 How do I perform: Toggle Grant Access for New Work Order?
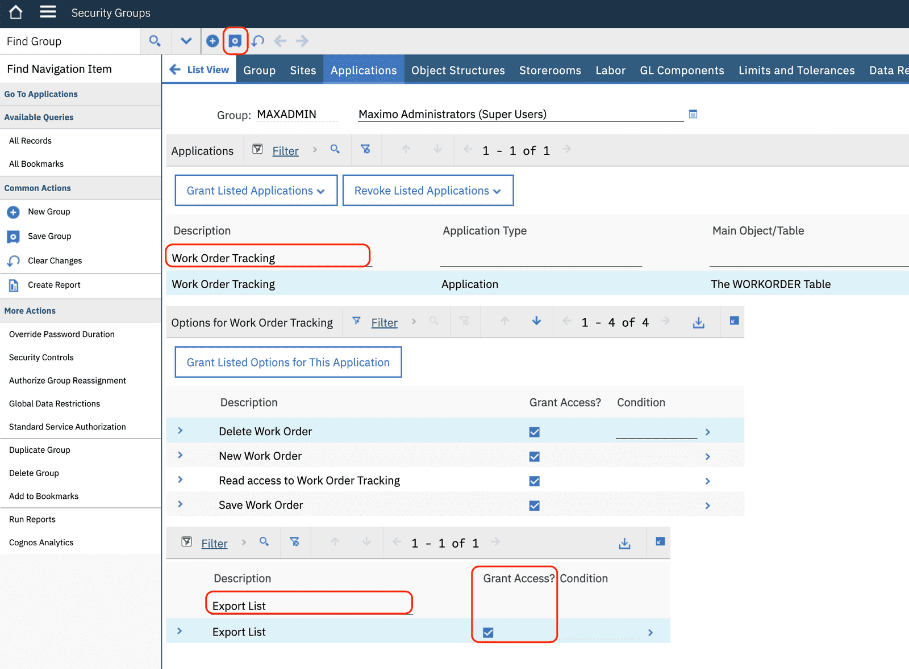[x=534, y=456]
